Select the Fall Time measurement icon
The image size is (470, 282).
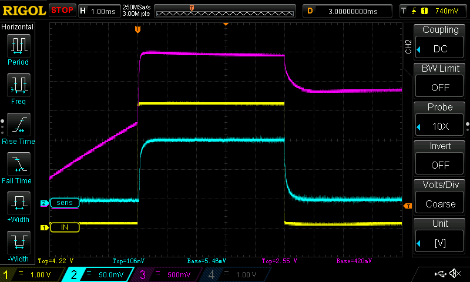point(19,164)
